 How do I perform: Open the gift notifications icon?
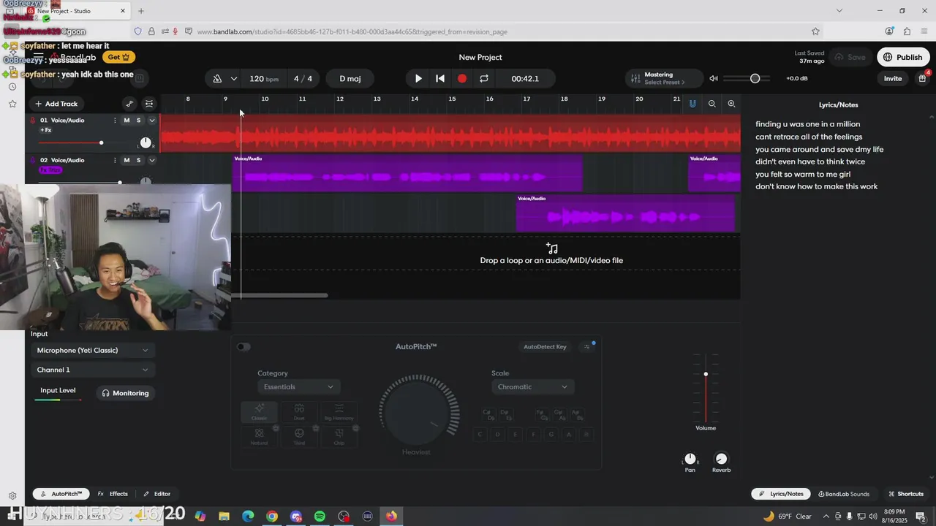point(922,78)
